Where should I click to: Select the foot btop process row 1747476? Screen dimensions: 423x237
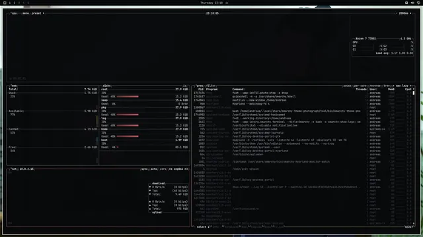pyautogui.click(x=303, y=93)
